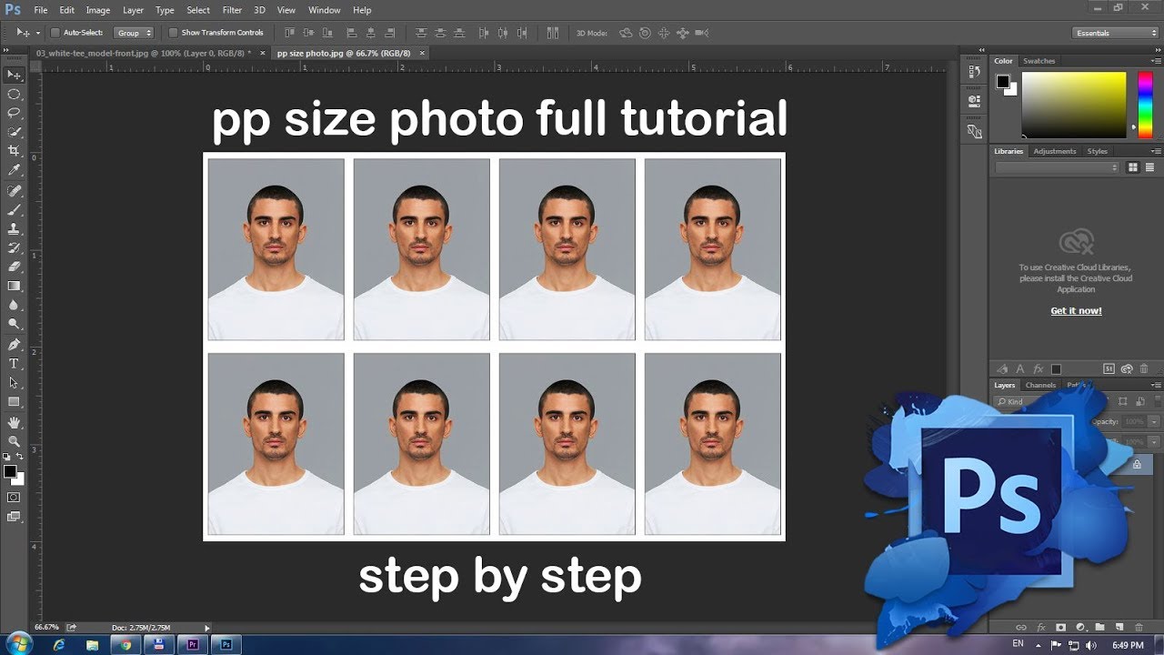This screenshot has height=655, width=1164.
Task: Click the Adobe Stock St icon in Libraries
Action: coord(1109,368)
